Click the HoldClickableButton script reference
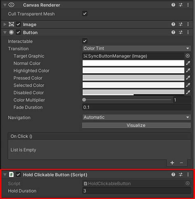Viewport: 195px width, 199px height. (133, 183)
